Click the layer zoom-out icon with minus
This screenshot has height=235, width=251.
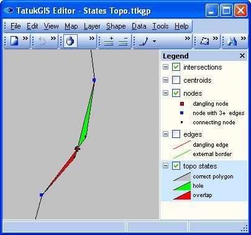click(x=123, y=41)
